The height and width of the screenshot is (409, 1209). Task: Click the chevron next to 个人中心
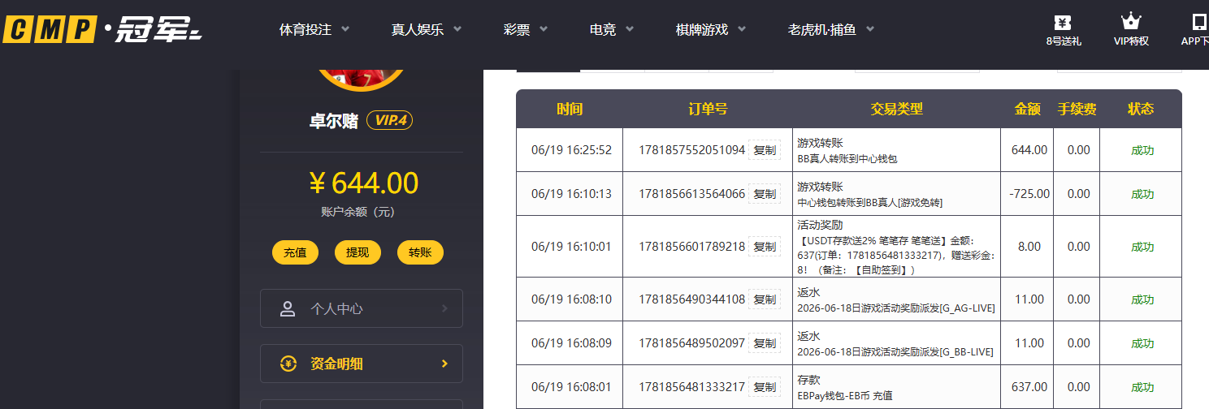tap(444, 308)
